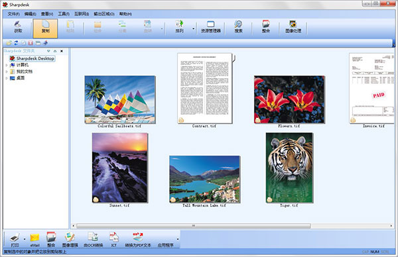Select the Colorful Sailboats thumbnail image
This screenshot has width=398, height=257.
point(120,99)
